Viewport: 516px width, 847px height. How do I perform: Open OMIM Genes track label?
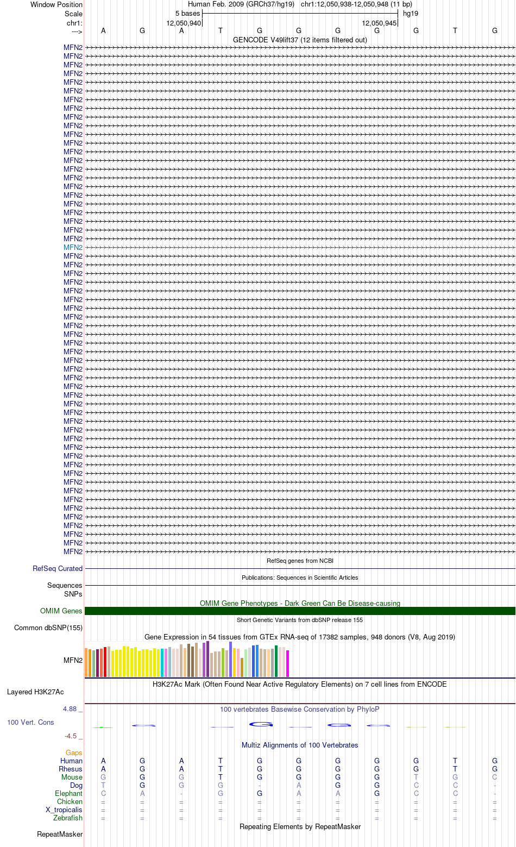[61, 611]
